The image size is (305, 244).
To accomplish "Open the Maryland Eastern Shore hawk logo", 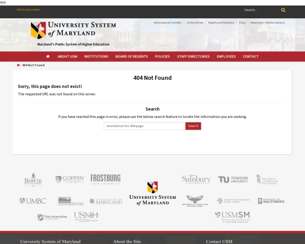I will (x=195, y=201).
